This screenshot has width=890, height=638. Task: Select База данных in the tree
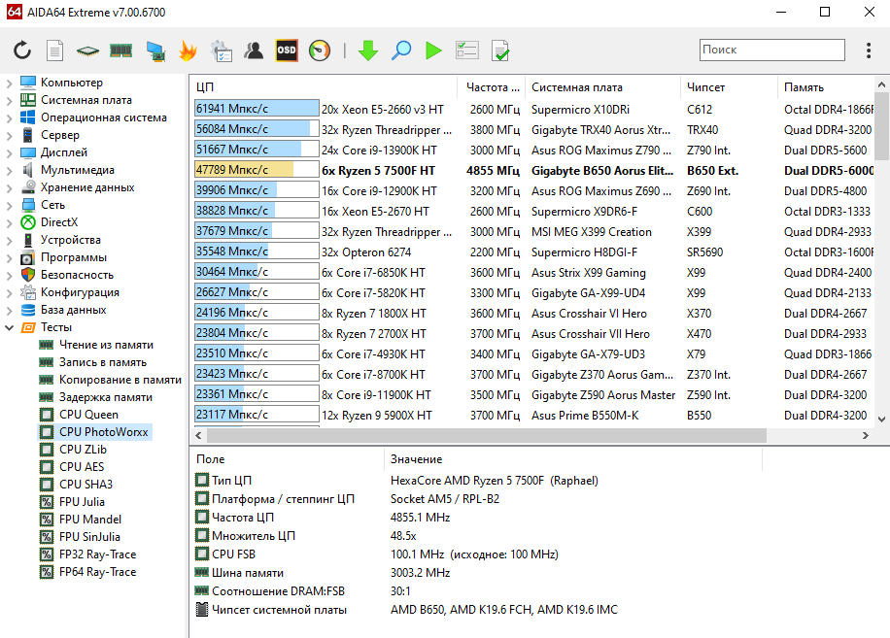pos(73,310)
